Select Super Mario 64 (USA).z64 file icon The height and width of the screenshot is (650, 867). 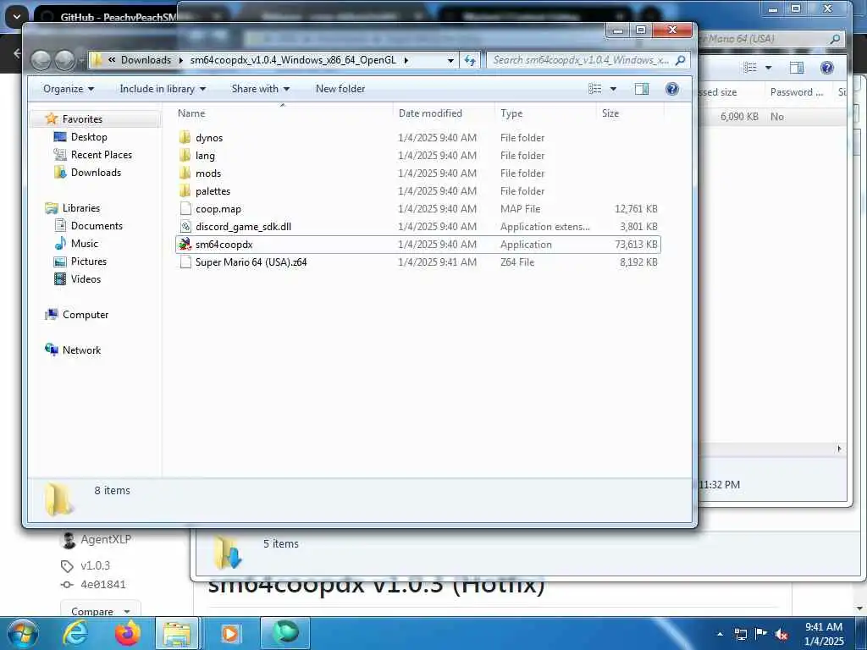point(185,262)
